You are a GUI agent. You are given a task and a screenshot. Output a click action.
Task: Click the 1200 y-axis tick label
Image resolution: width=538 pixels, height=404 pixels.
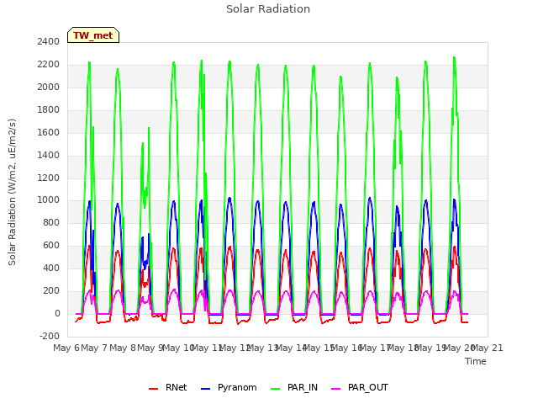pos(49,178)
